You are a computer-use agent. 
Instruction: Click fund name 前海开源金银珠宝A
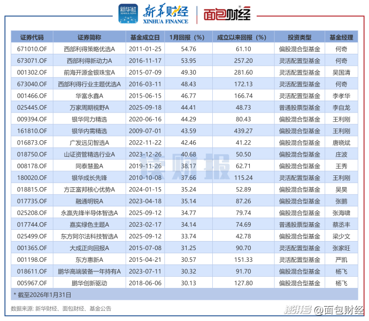point(89,72)
